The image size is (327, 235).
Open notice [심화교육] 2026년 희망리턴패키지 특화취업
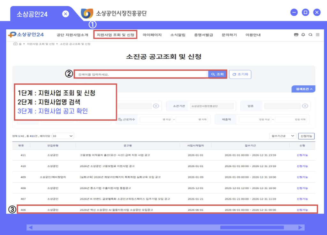pyautogui.click(x=120, y=177)
